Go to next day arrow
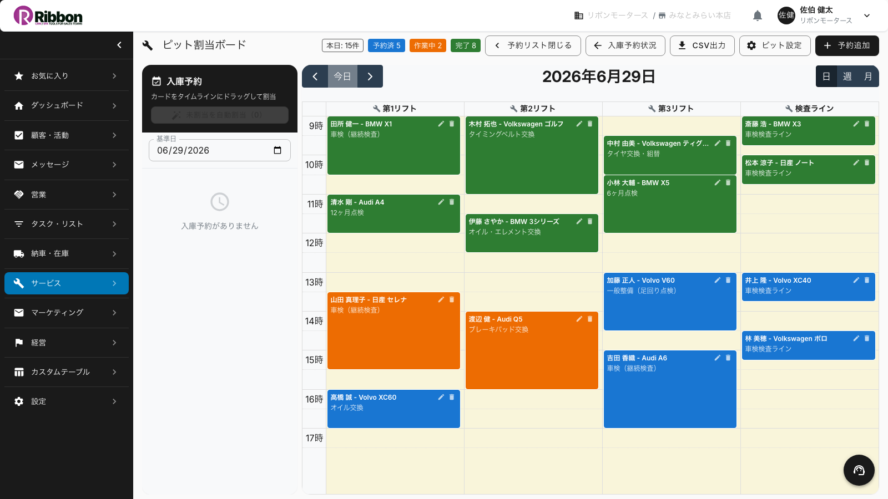The width and height of the screenshot is (888, 499). [x=370, y=77]
